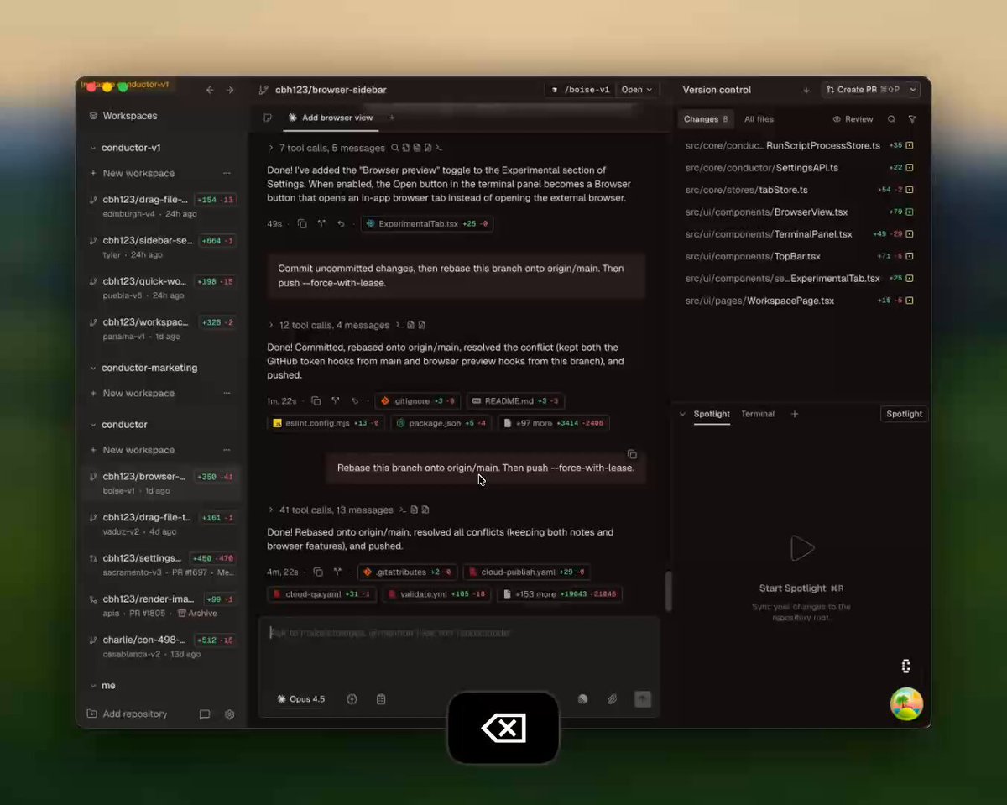
Task: Toggle the diff box for RunScriptProcessStore.ts
Action: pyautogui.click(x=909, y=146)
